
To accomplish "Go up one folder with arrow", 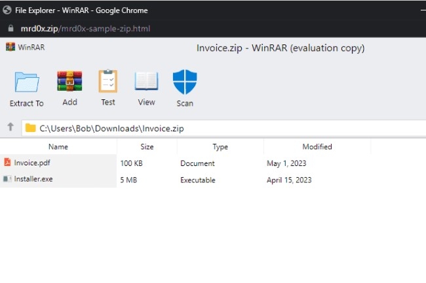I will click(x=10, y=127).
